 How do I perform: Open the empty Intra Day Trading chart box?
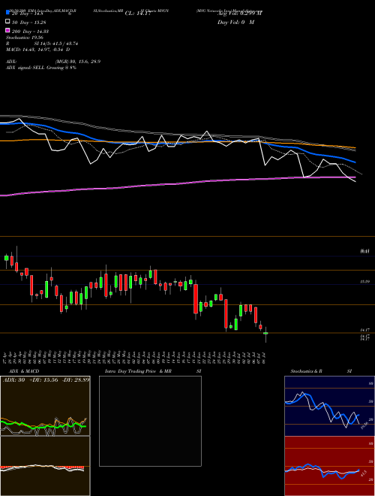point(150,421)
